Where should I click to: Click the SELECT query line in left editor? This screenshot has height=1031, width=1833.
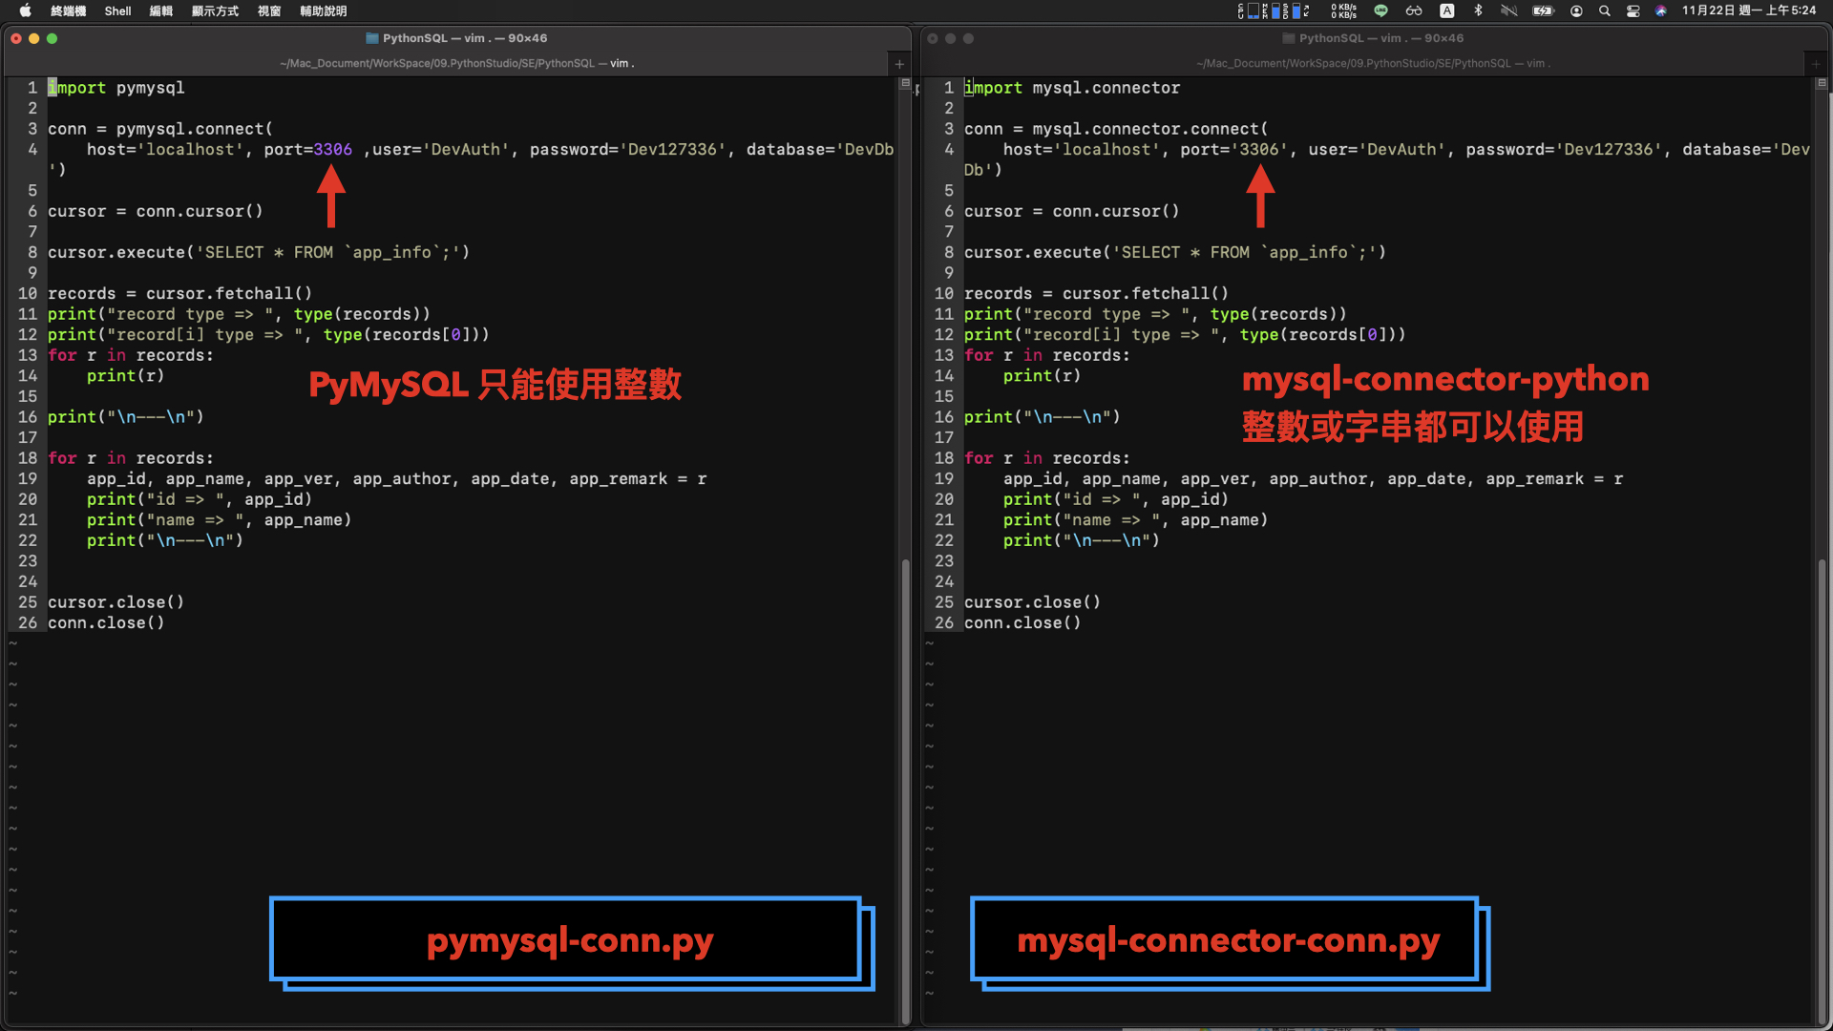pyautogui.click(x=259, y=252)
